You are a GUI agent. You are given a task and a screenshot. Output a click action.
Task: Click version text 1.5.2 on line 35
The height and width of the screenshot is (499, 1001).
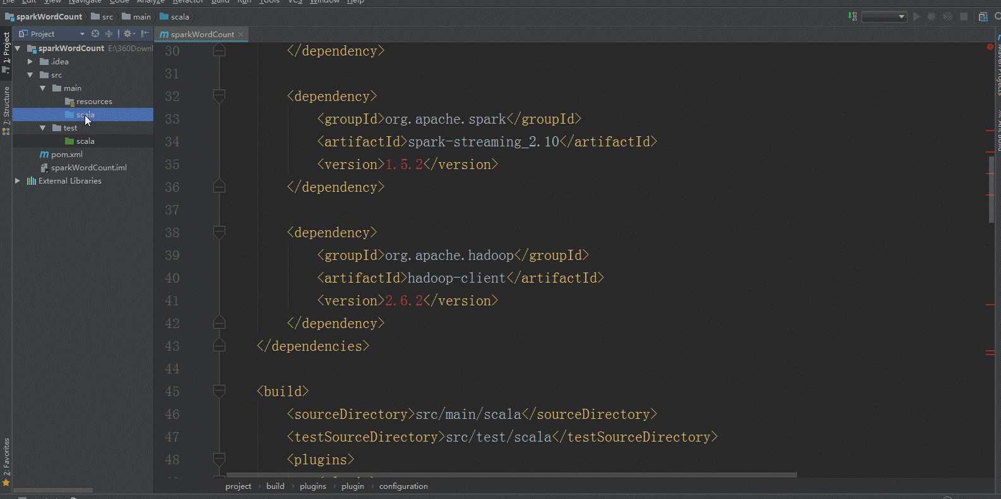click(x=404, y=165)
